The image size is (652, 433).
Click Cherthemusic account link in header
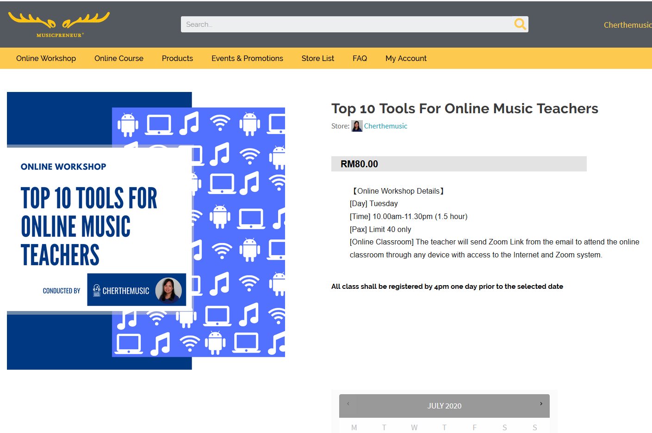627,25
